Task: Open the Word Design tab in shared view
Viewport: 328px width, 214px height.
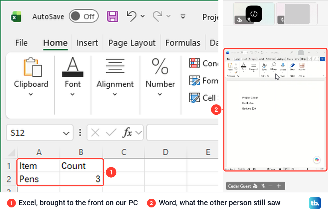Action: pyautogui.click(x=252, y=59)
